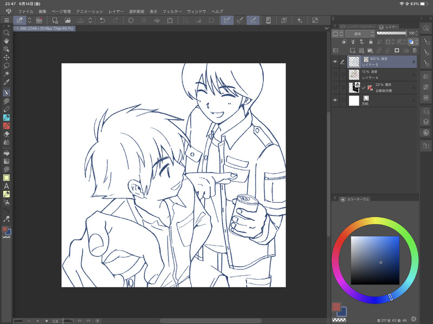Select the transparent color swatch
The height and width of the screenshot is (324, 433).
click(x=339, y=320)
